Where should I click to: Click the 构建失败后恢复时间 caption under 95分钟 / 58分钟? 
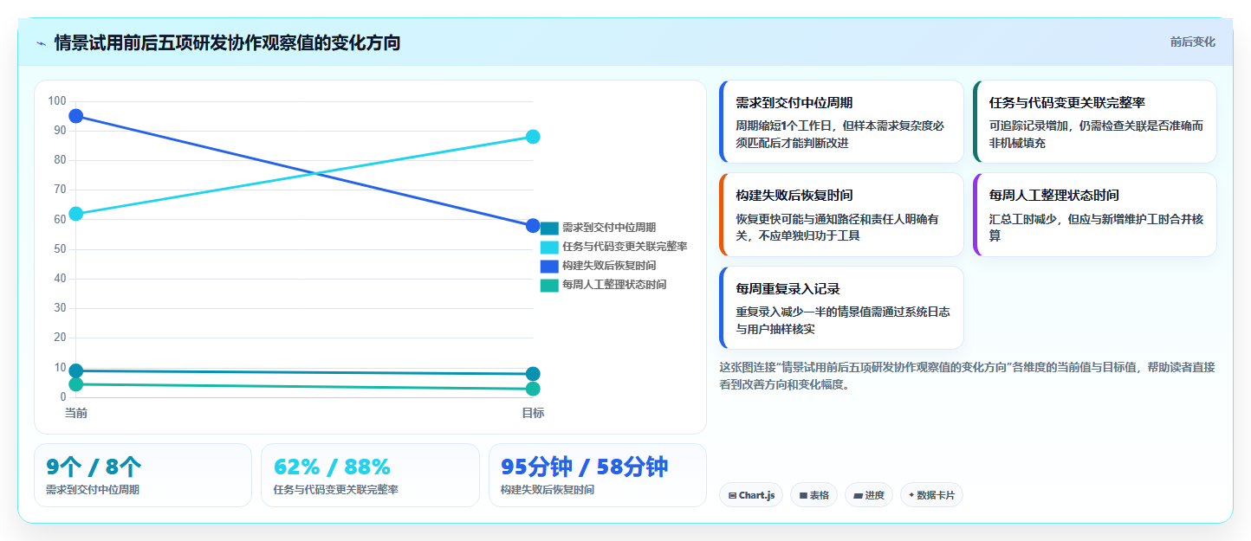pyautogui.click(x=548, y=490)
